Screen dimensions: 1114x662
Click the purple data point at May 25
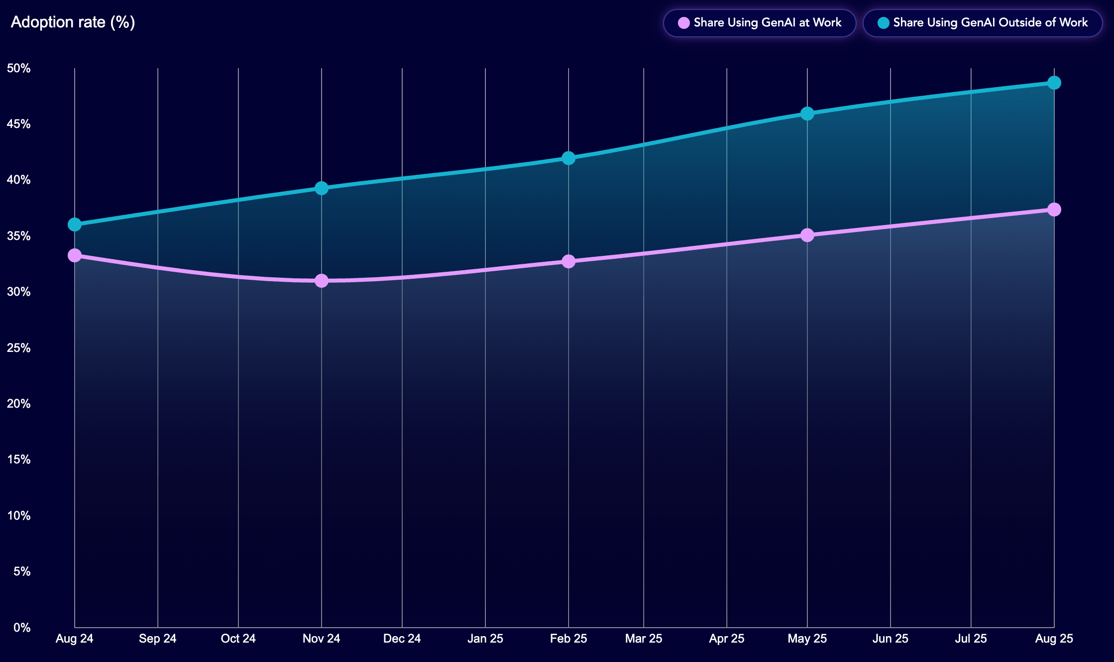807,235
